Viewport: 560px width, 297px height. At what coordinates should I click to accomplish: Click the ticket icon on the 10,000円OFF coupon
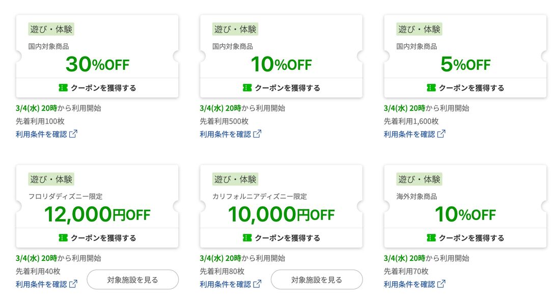click(247, 237)
